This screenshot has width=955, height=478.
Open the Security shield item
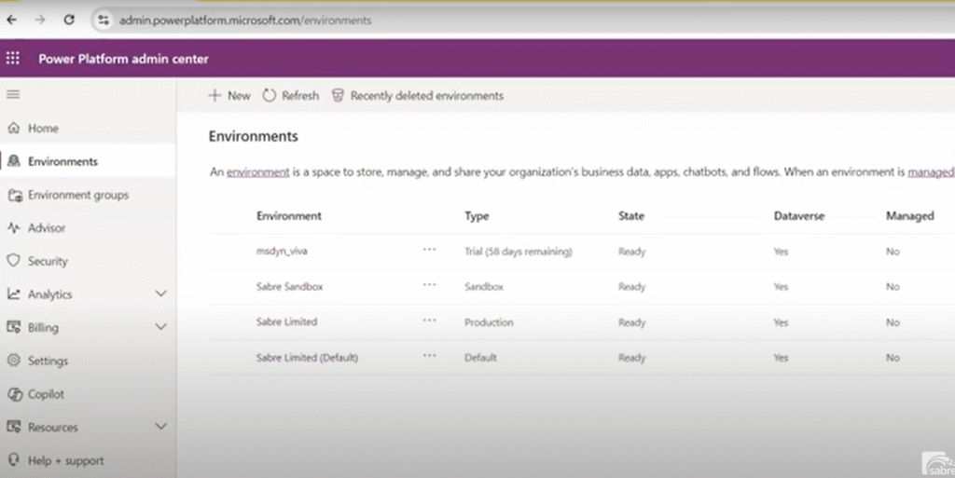(14, 262)
